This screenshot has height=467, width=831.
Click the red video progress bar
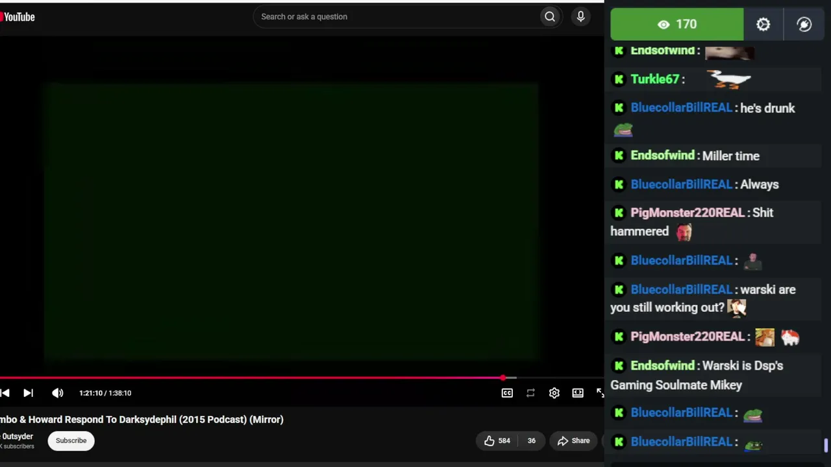251,377
